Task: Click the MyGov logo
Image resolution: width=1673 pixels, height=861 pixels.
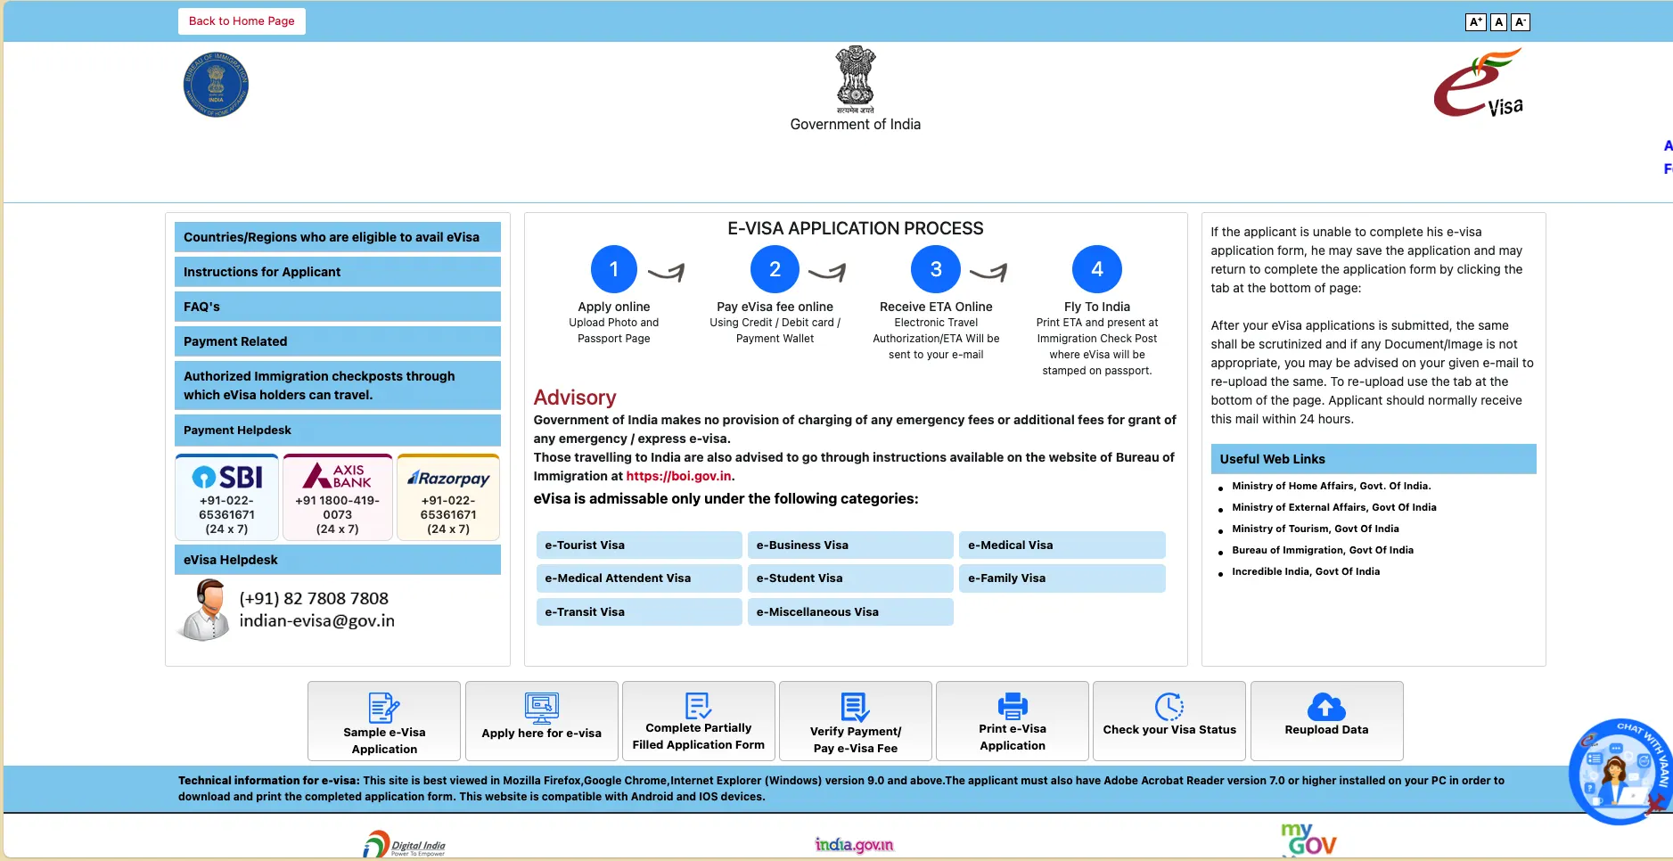Action: click(1308, 840)
